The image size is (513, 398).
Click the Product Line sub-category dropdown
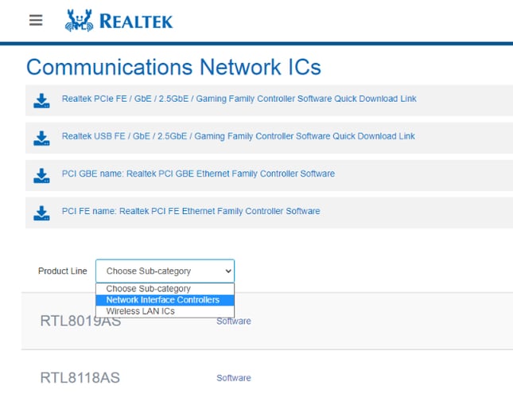coord(165,271)
